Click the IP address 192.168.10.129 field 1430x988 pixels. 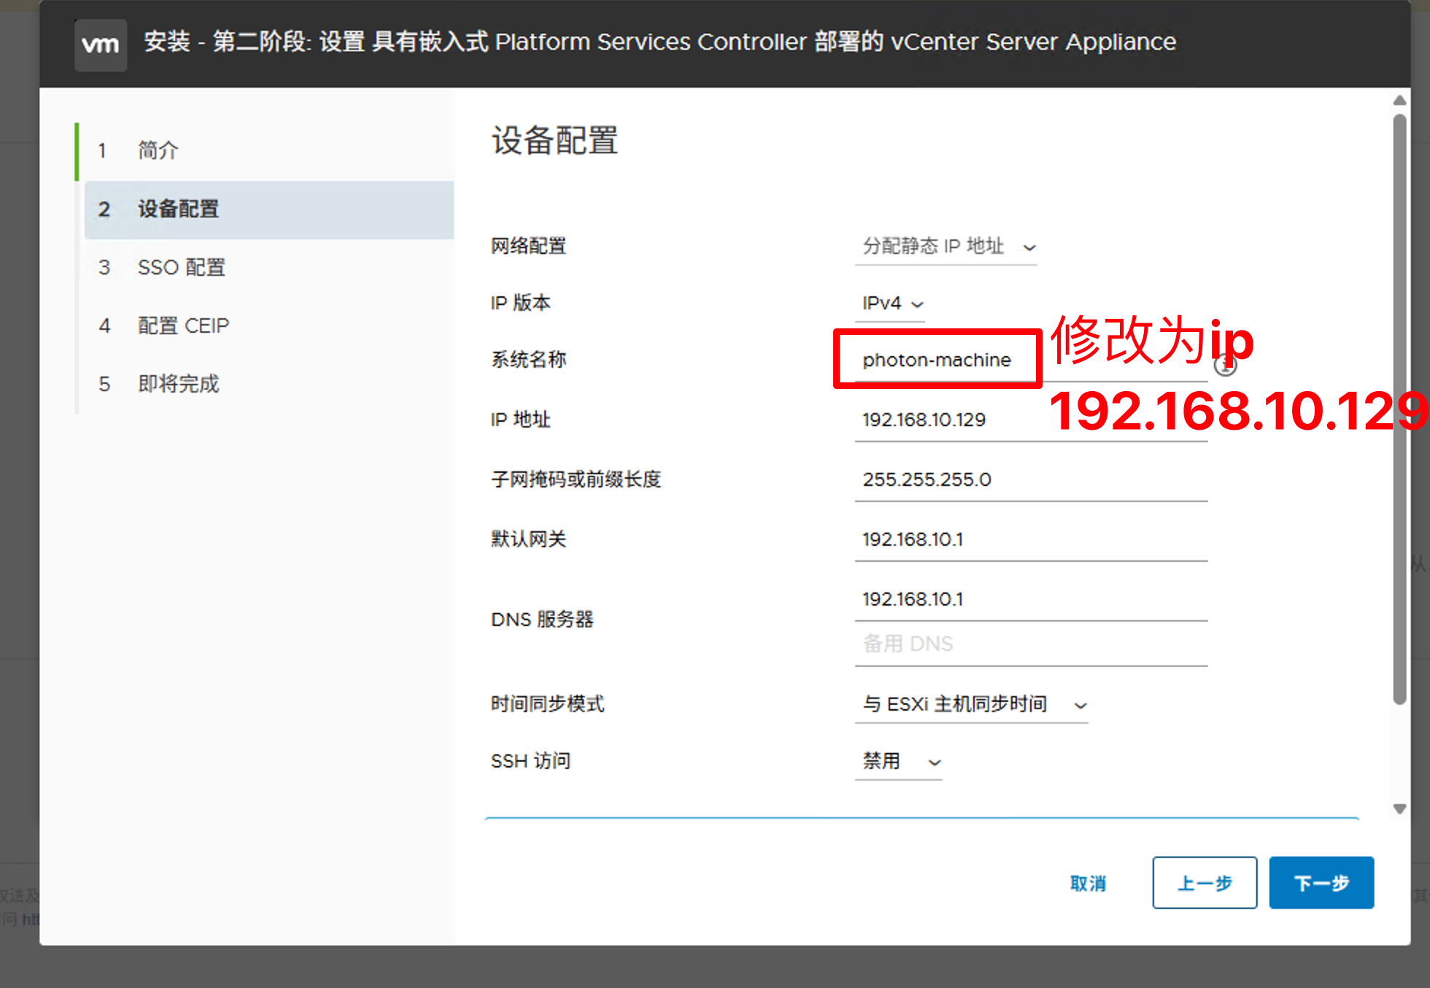(1032, 420)
